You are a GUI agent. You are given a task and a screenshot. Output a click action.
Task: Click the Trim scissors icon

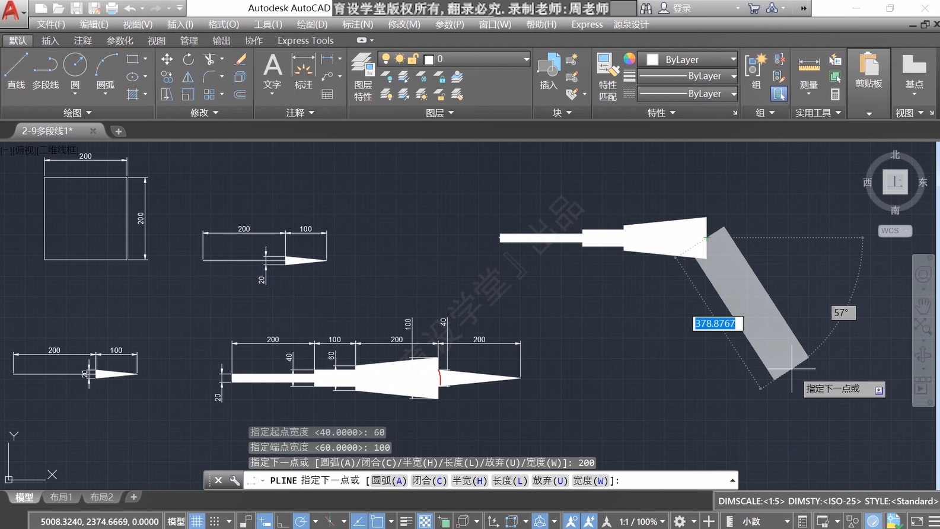pos(209,59)
